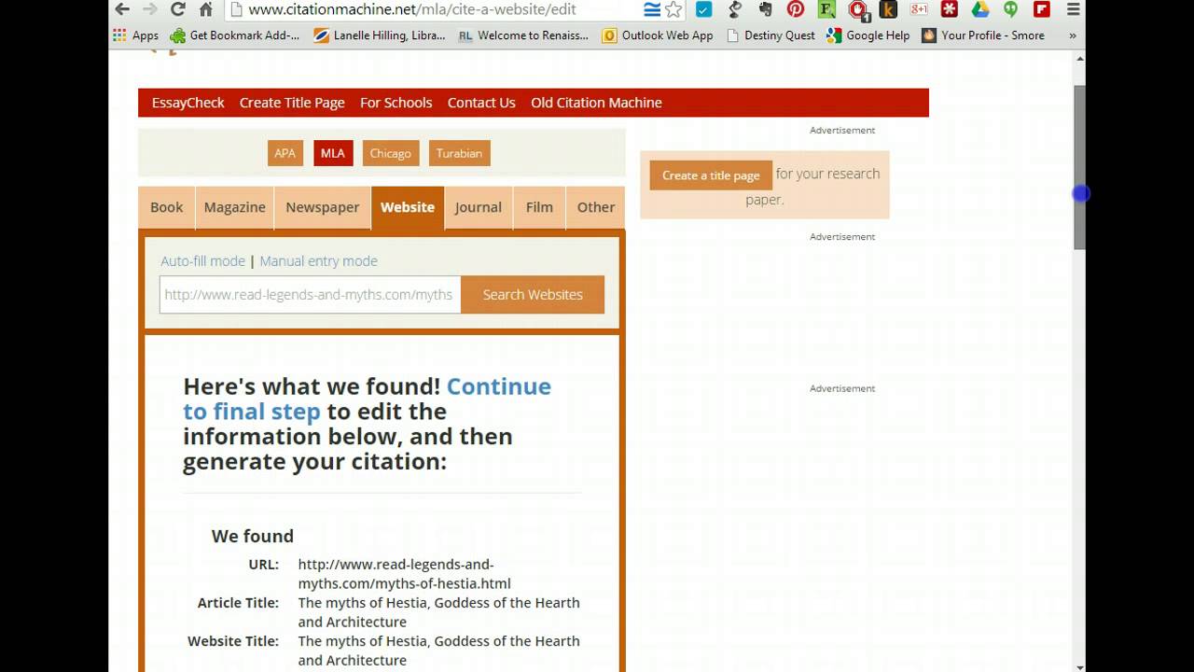This screenshot has height=672, width=1194.
Task: Select the Chicago citation style
Action: (390, 153)
